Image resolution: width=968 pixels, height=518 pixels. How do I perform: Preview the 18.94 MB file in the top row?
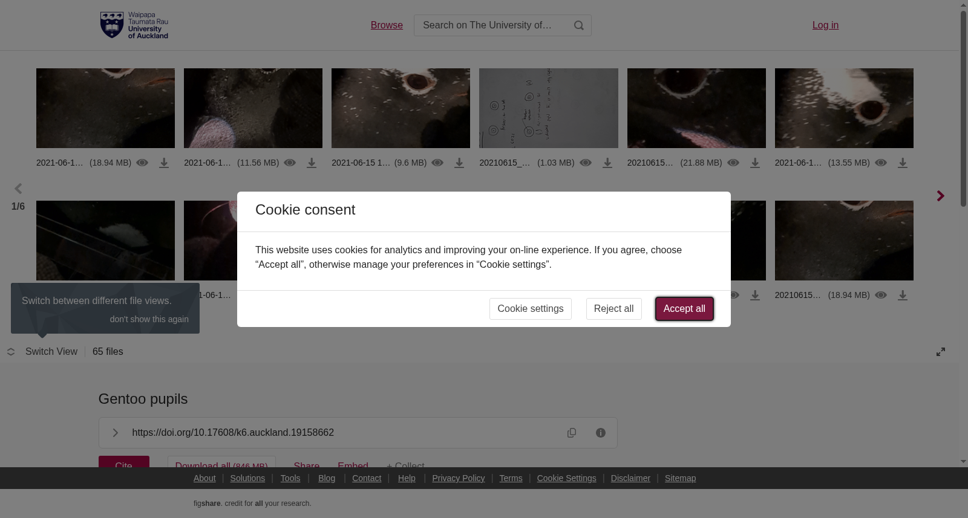click(x=142, y=163)
